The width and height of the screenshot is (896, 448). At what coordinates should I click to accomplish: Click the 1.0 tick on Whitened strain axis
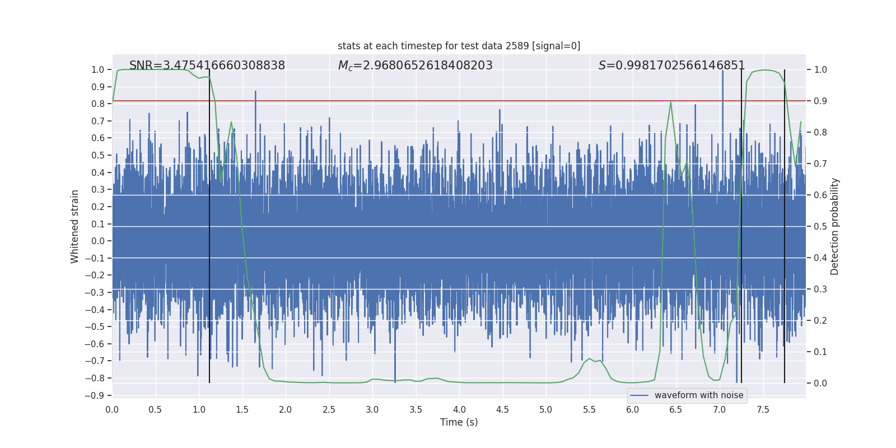coord(98,70)
